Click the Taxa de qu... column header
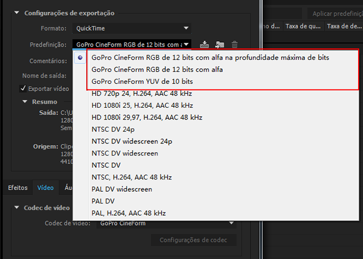 pyautogui.click(x=303, y=26)
